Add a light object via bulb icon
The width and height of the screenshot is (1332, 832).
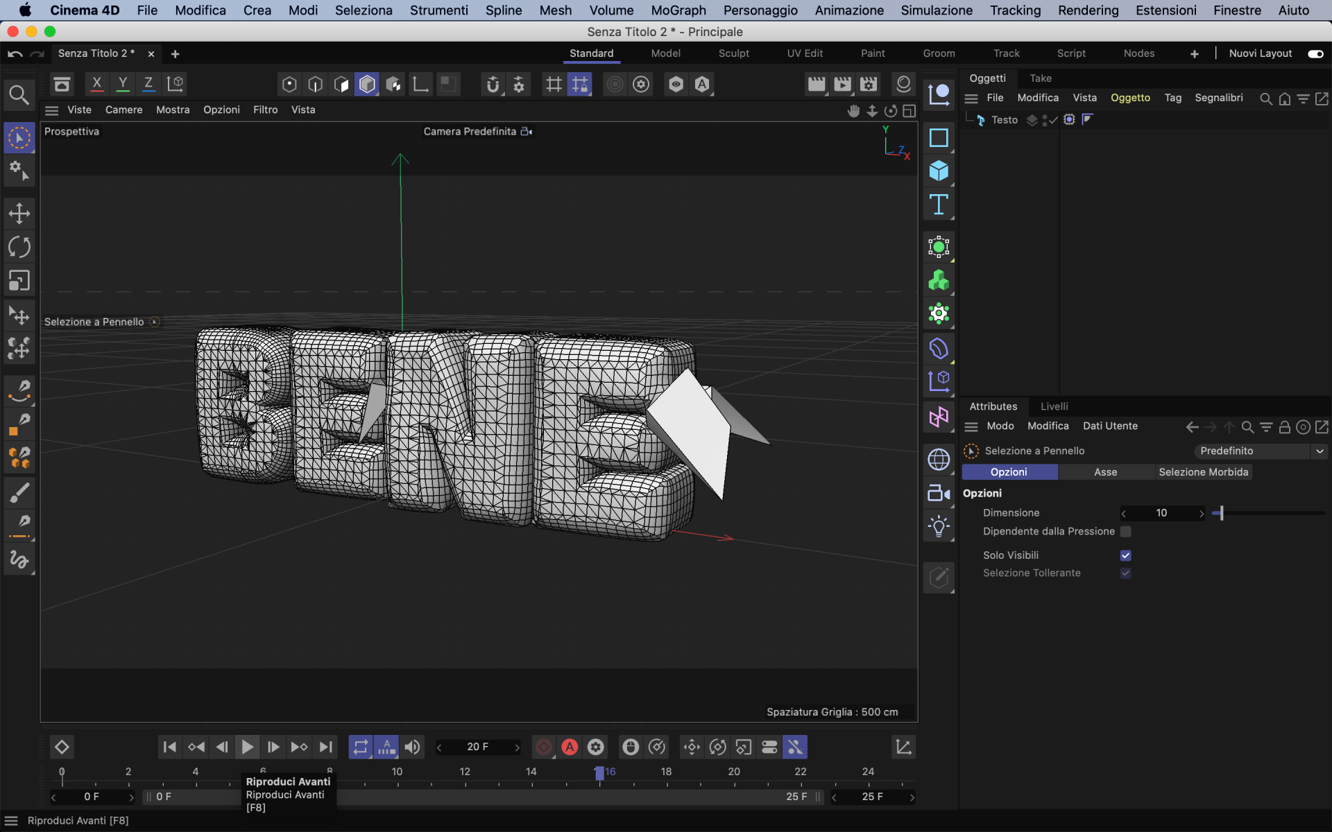939,526
